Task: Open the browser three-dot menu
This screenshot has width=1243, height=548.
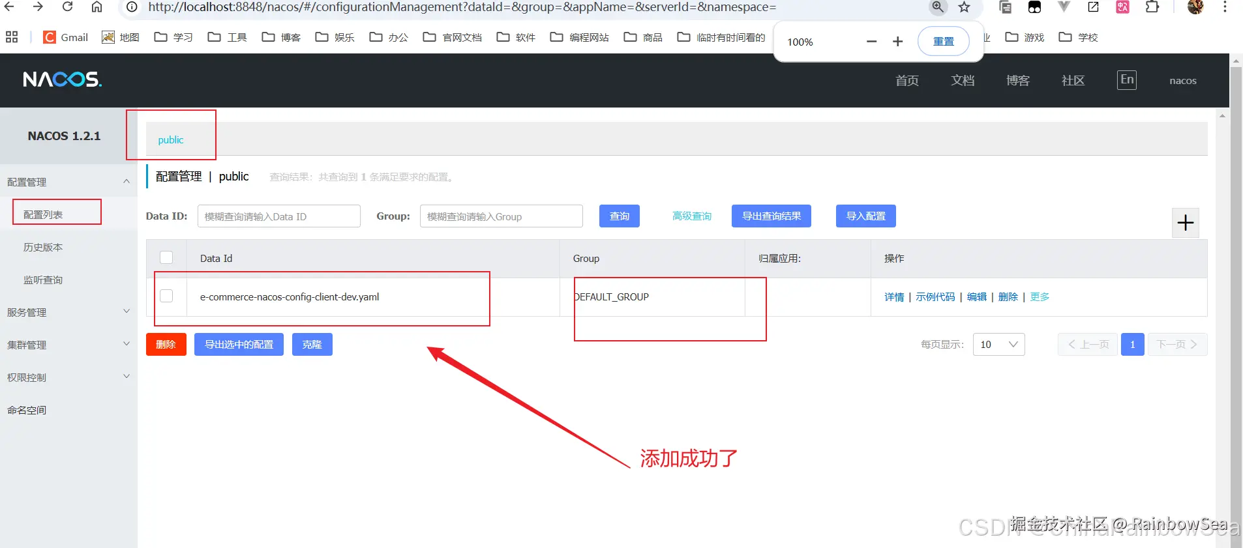Action: coord(1225,7)
